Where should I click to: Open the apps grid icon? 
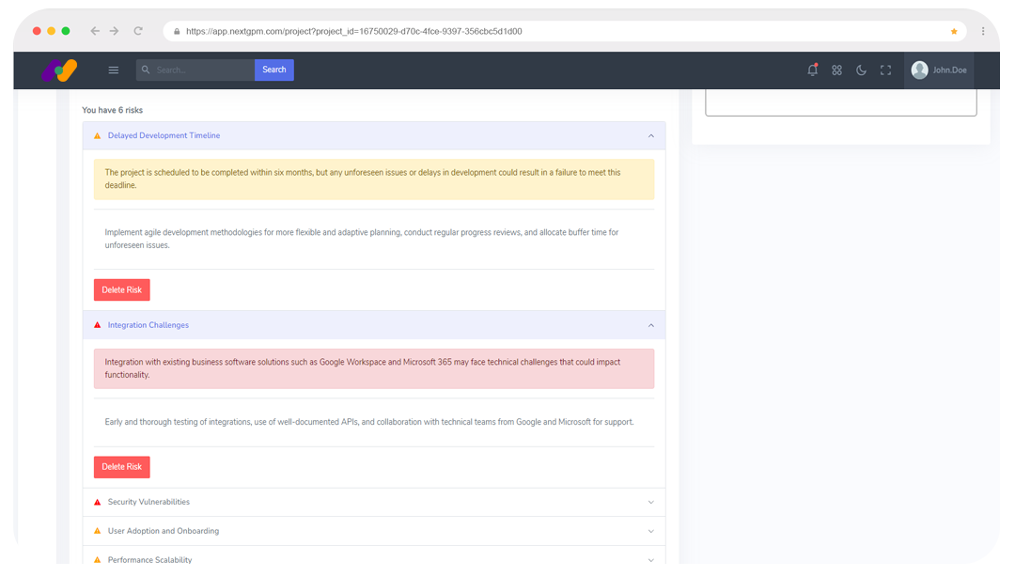click(837, 70)
